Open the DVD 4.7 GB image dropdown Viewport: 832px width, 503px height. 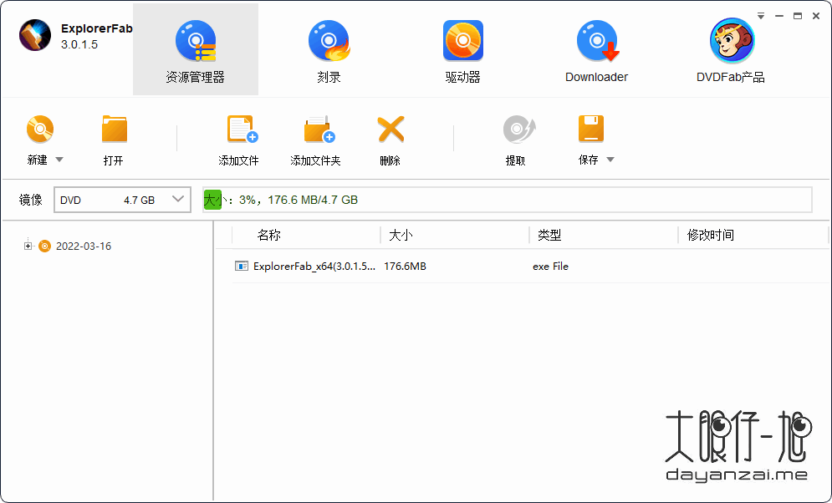tap(122, 200)
